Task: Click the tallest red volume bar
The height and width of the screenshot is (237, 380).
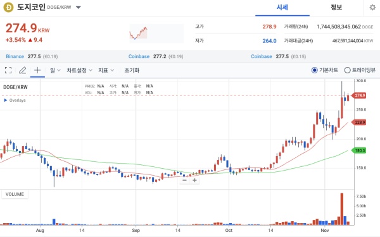Action: tap(342, 209)
